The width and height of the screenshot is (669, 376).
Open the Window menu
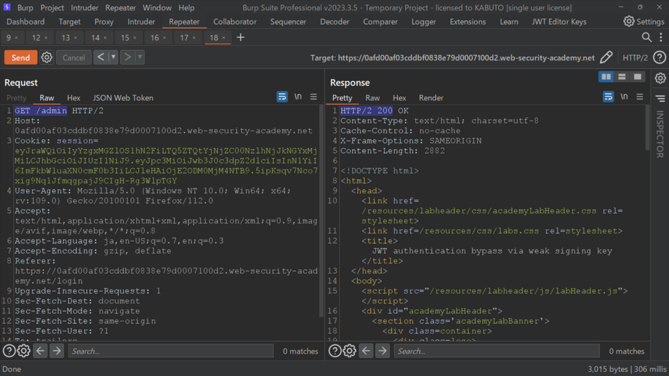tap(157, 8)
